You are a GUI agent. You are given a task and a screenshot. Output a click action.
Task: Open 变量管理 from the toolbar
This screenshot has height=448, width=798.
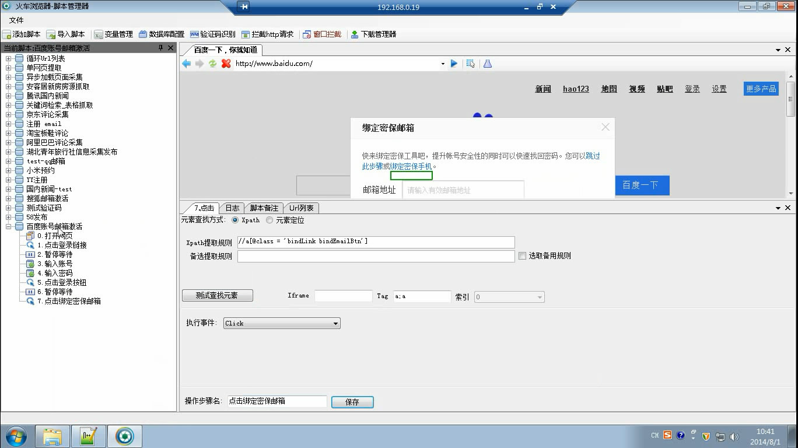tap(113, 34)
